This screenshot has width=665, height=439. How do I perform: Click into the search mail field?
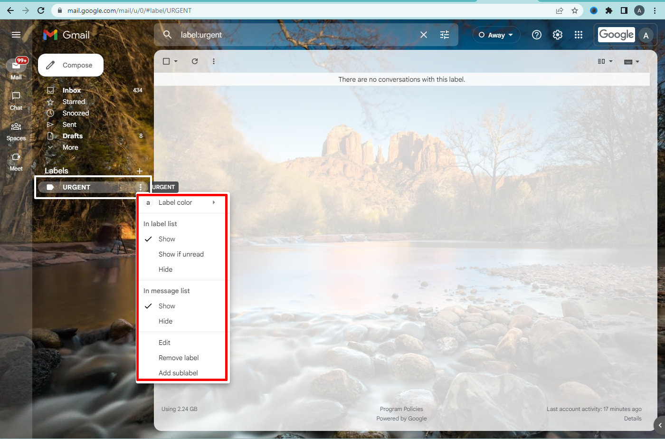294,35
